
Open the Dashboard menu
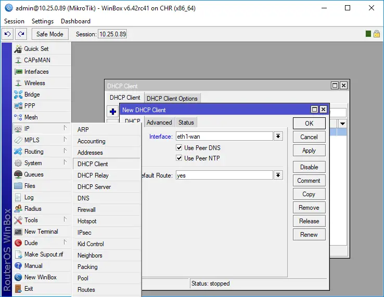click(x=75, y=21)
